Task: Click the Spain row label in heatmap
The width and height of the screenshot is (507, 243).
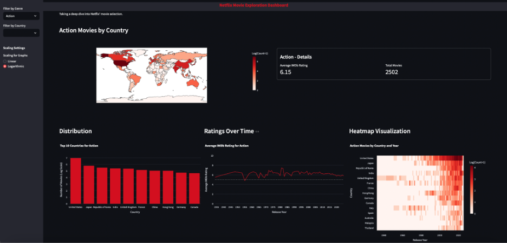Action: [x=371, y=213]
